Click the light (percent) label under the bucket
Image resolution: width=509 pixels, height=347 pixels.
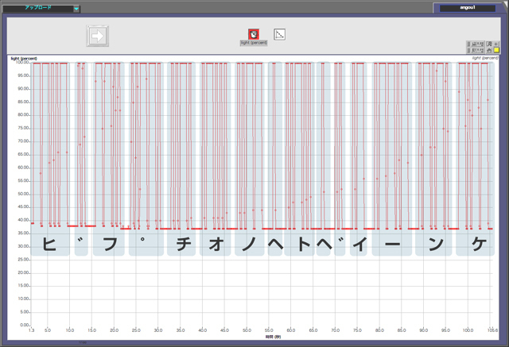pos(254,43)
